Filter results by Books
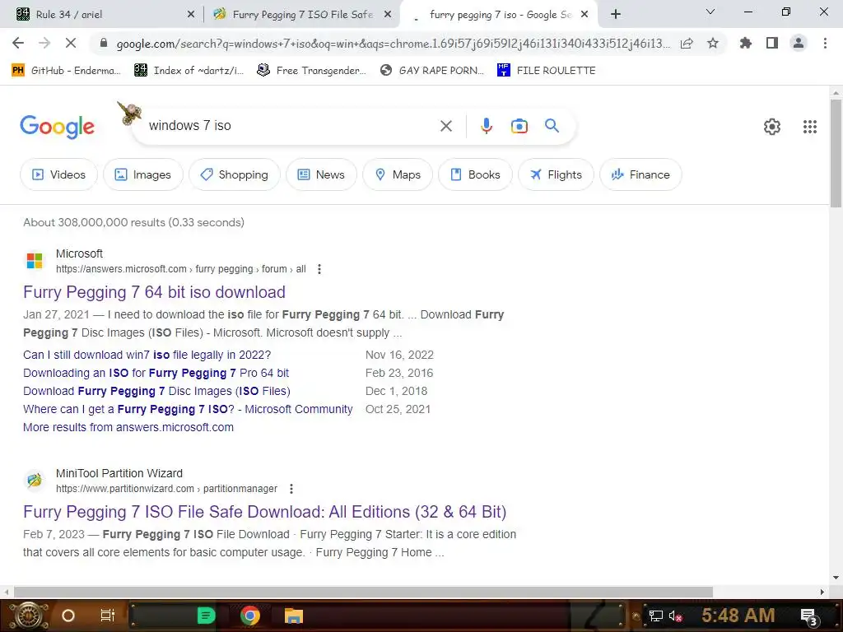This screenshot has width=843, height=632. (x=475, y=174)
